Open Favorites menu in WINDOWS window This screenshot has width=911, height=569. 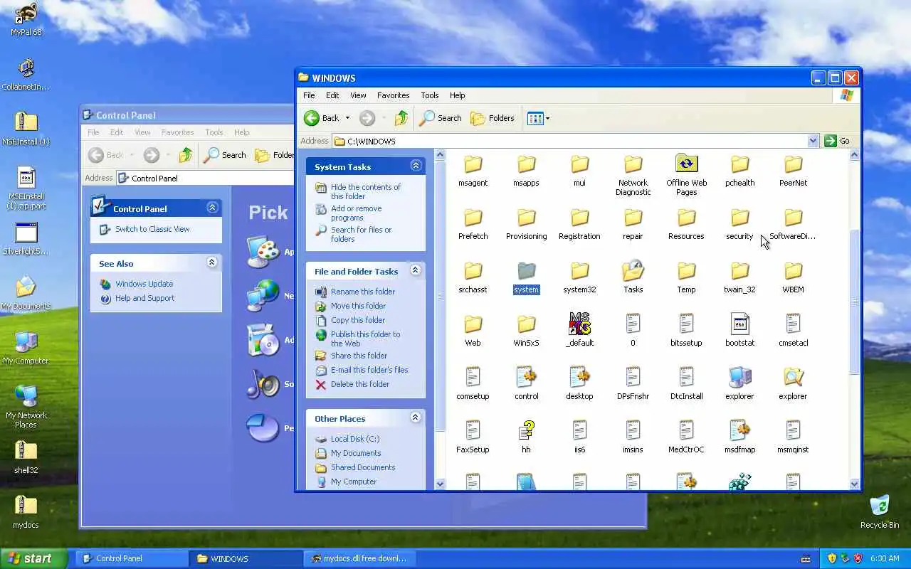point(393,95)
